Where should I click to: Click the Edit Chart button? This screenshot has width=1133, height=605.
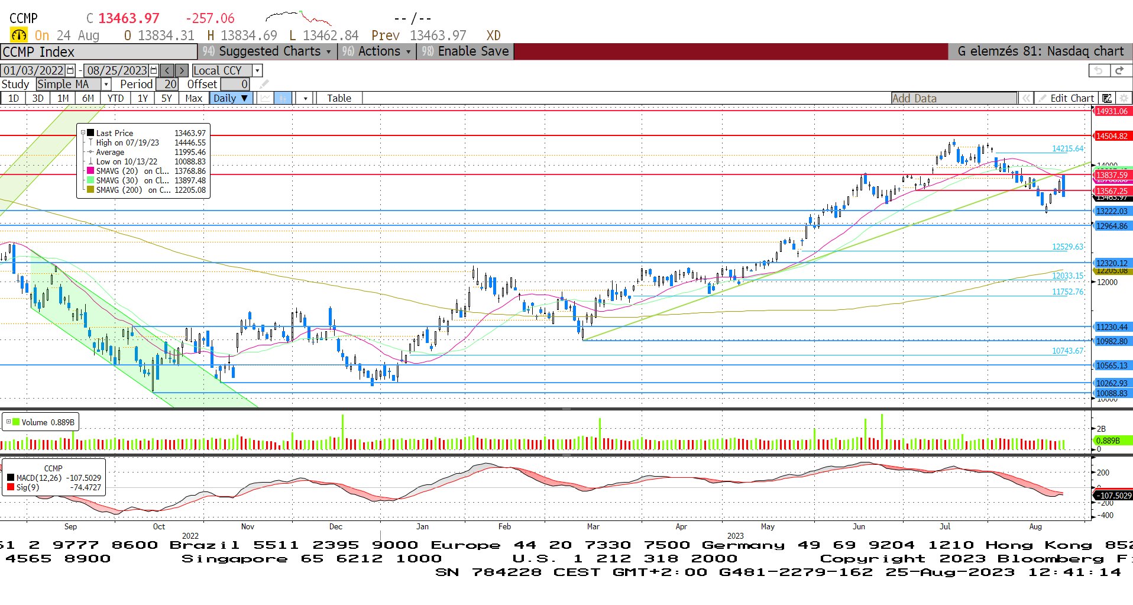[1067, 98]
